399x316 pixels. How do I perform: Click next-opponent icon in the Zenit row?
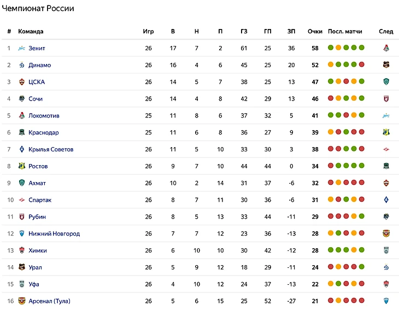[x=386, y=48]
